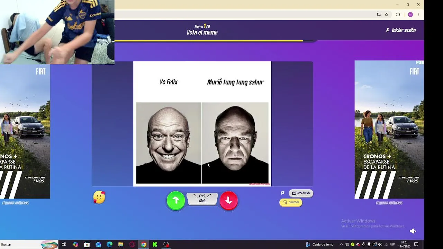Click the meme image
The width and height of the screenshot is (443, 249).
coord(202,124)
